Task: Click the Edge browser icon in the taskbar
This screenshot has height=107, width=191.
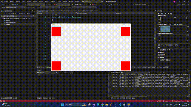Action: point(98,105)
